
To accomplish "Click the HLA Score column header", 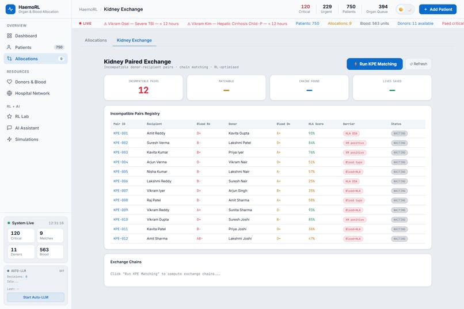I will [315, 124].
